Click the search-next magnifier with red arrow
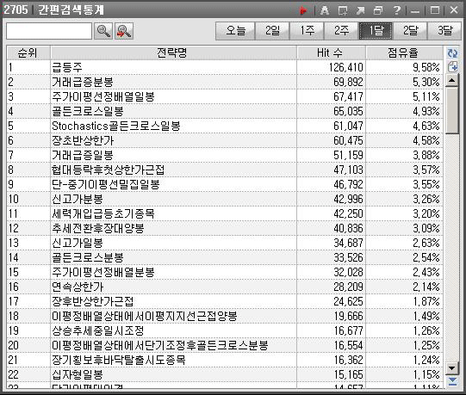466x395 pixels. [x=124, y=31]
